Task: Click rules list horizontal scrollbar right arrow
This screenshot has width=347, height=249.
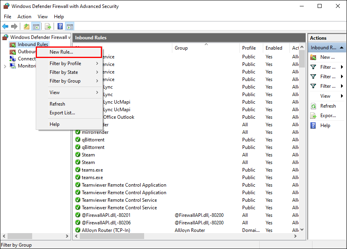Action: (x=295, y=236)
